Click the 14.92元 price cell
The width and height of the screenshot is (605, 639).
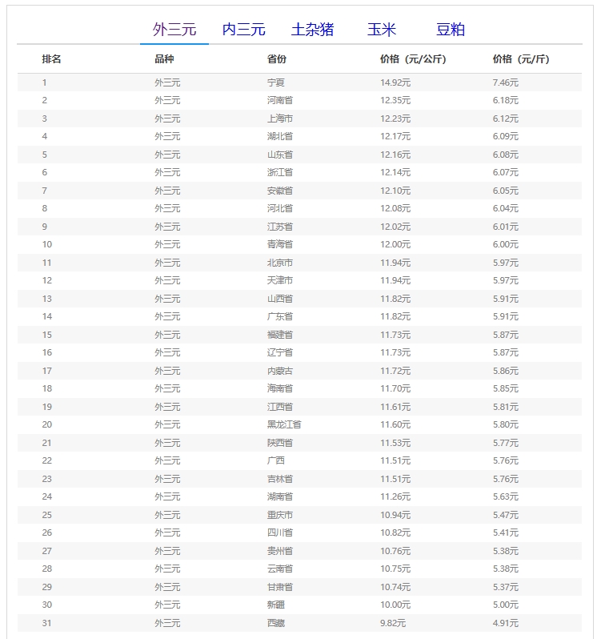[x=395, y=82]
